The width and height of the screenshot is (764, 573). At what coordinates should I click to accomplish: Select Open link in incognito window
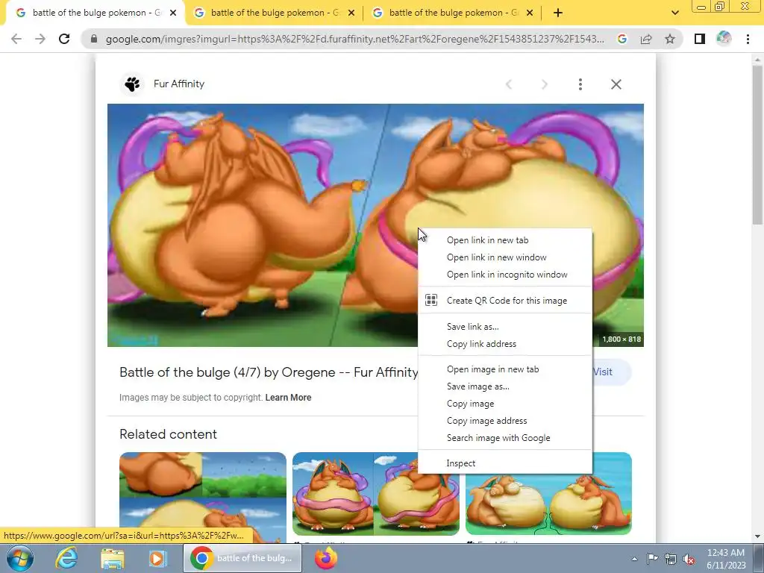[505, 275]
